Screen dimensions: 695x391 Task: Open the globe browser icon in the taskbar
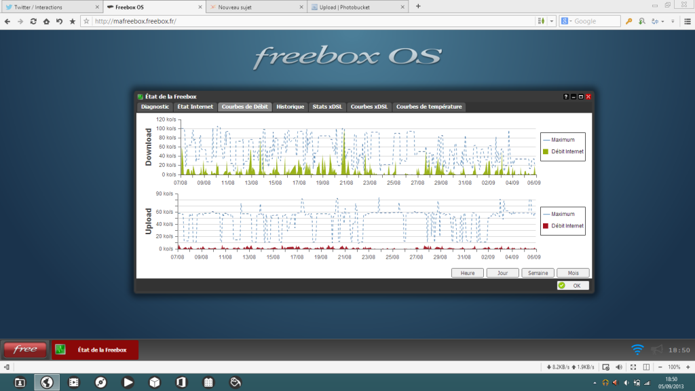(47, 382)
